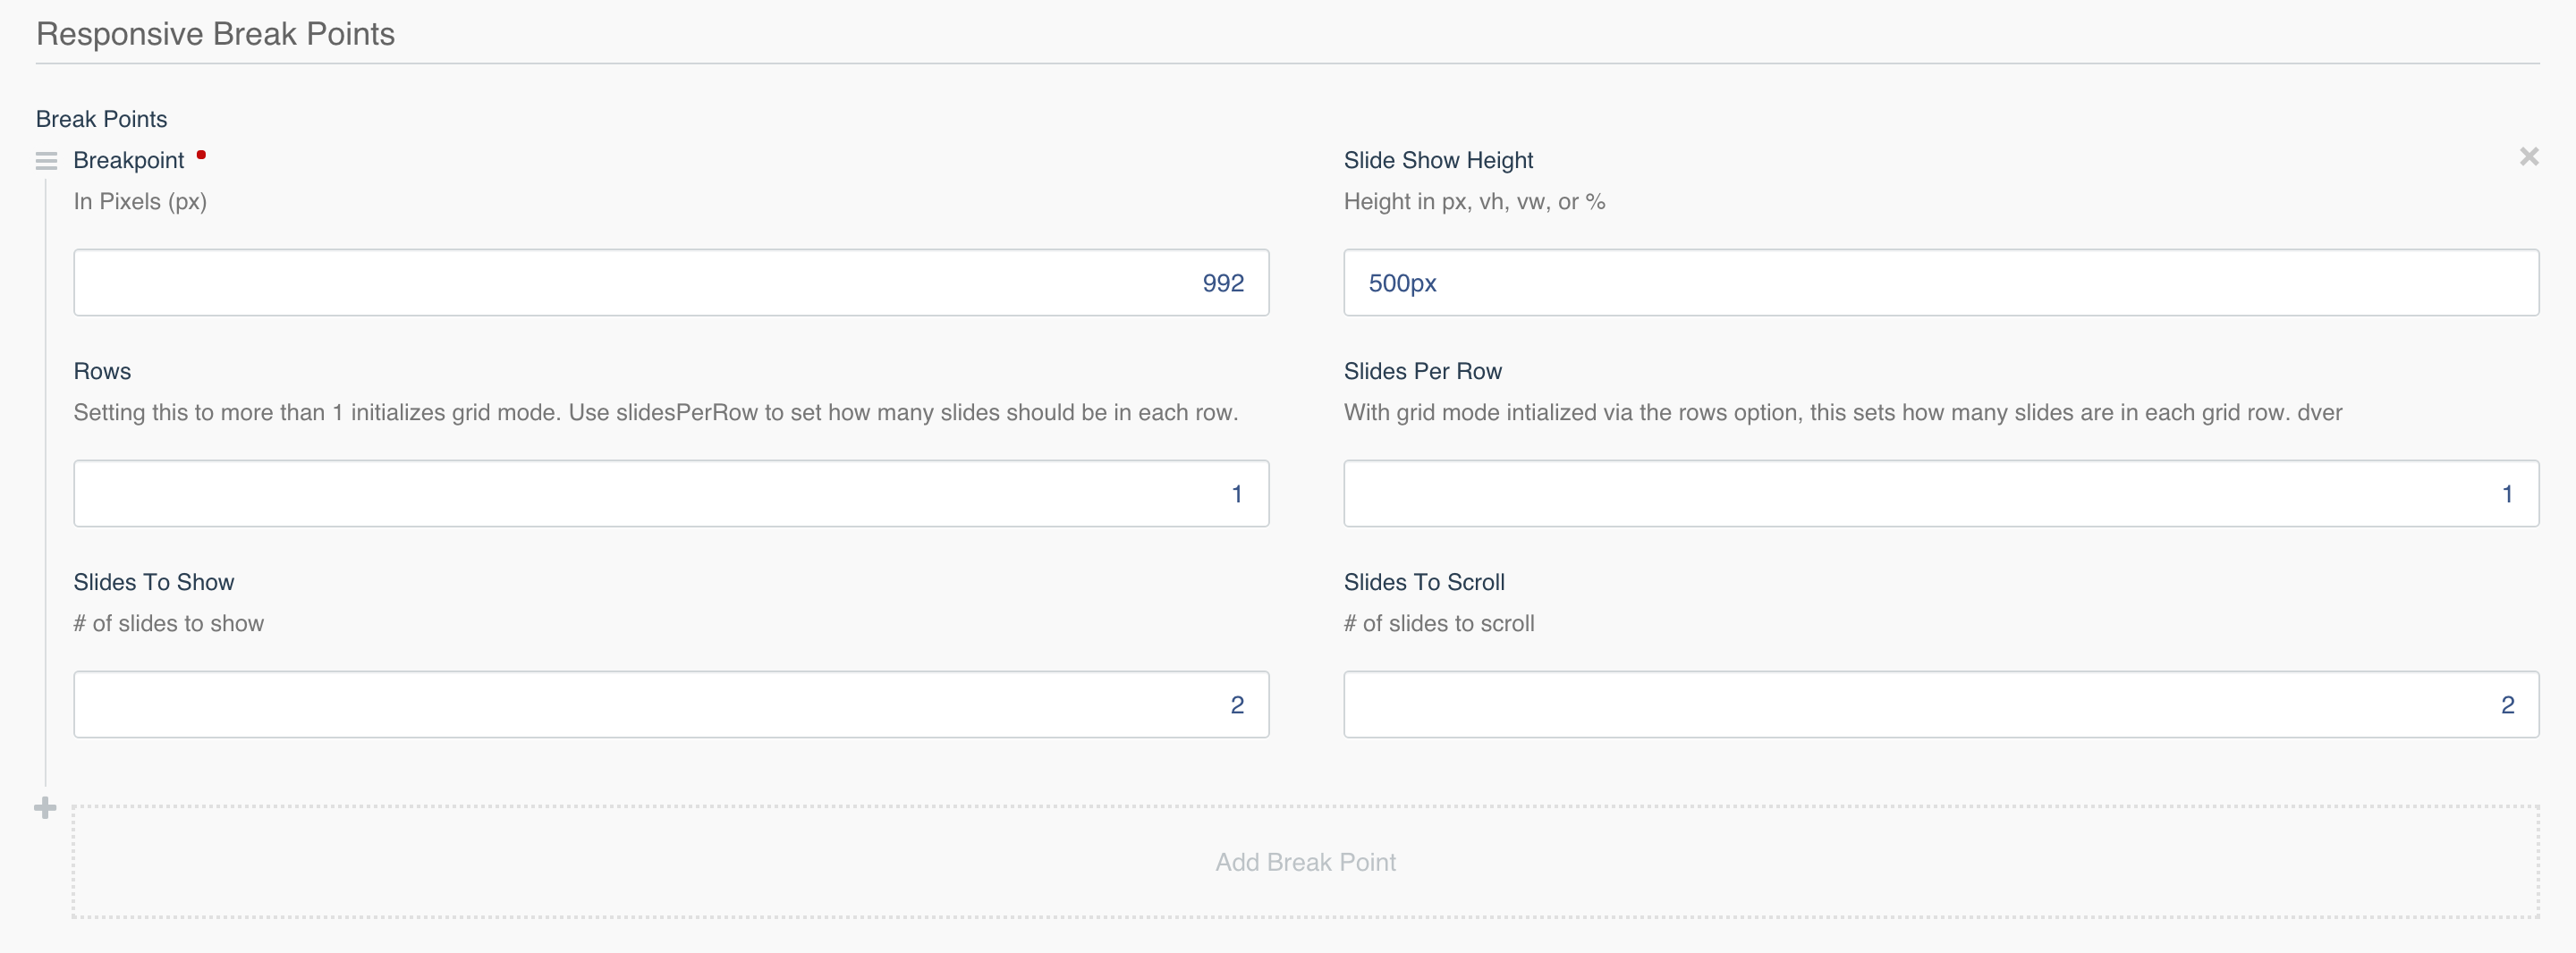Click the Rows label
Viewport: 2576px width, 953px height.
point(102,371)
